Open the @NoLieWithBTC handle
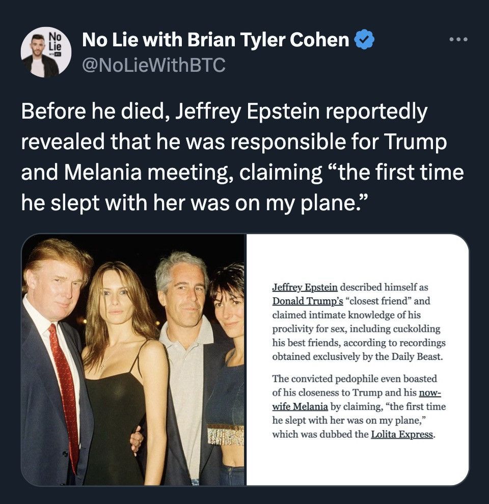This screenshot has height=504, width=489. [153, 65]
